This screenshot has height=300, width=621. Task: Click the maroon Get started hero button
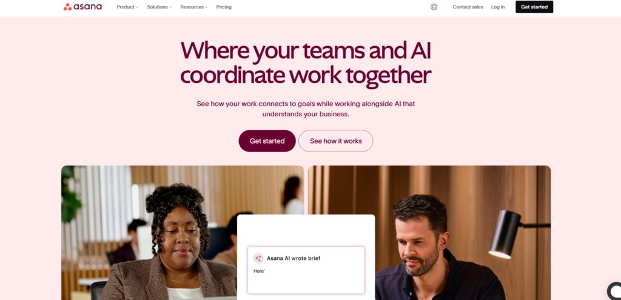coord(267,141)
